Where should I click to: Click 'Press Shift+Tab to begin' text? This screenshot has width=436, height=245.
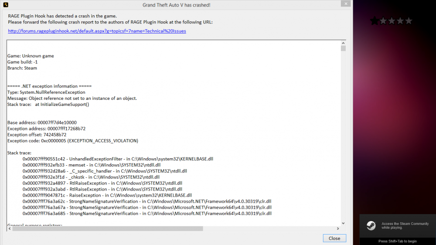pos(397,241)
